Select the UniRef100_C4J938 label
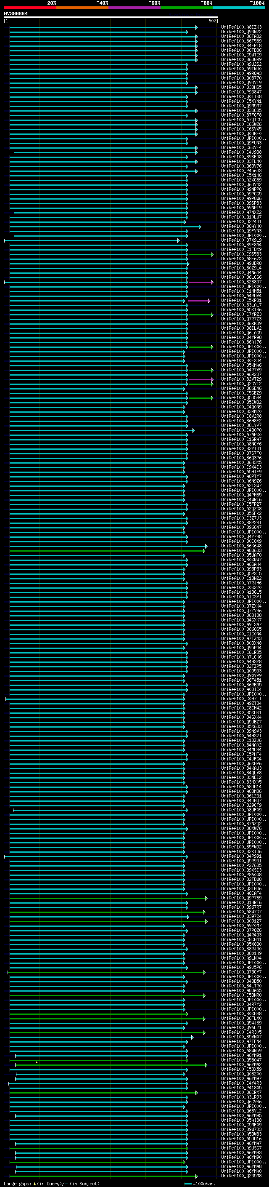The width and height of the screenshot is (269, 1187). [x=241, y=152]
